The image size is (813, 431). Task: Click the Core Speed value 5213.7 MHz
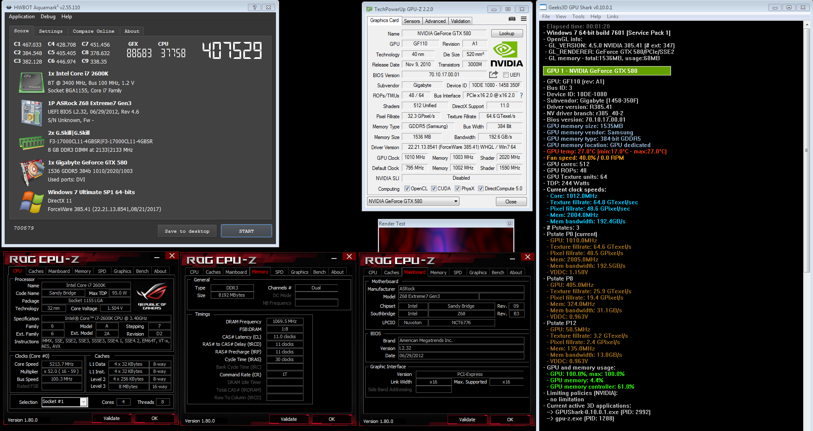point(61,364)
